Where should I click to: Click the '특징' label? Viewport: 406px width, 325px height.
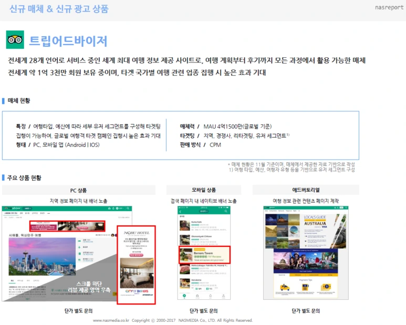coord(20,127)
